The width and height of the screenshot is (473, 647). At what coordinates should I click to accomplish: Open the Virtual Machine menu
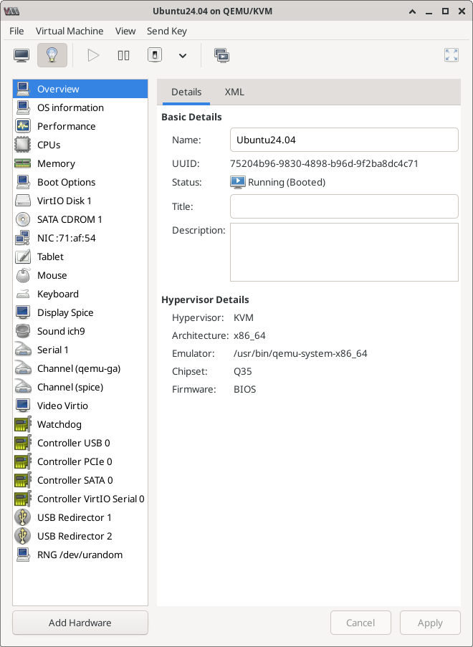70,31
